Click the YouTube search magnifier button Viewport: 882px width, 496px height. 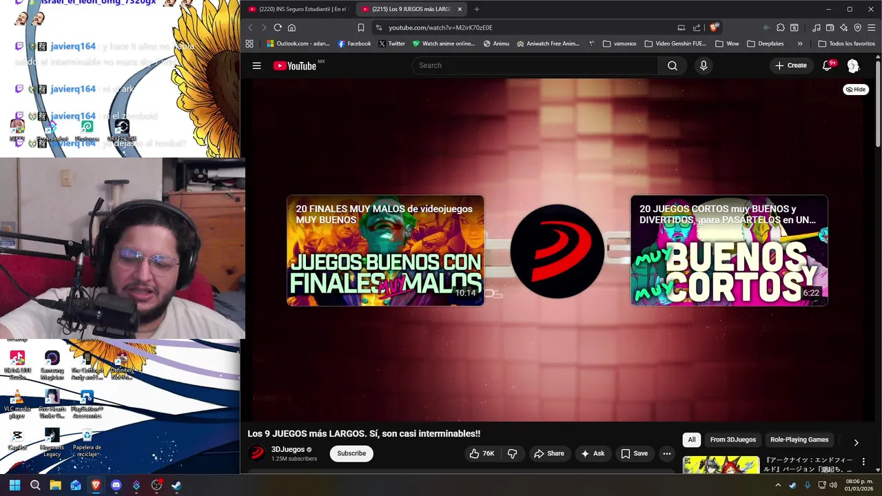click(672, 65)
